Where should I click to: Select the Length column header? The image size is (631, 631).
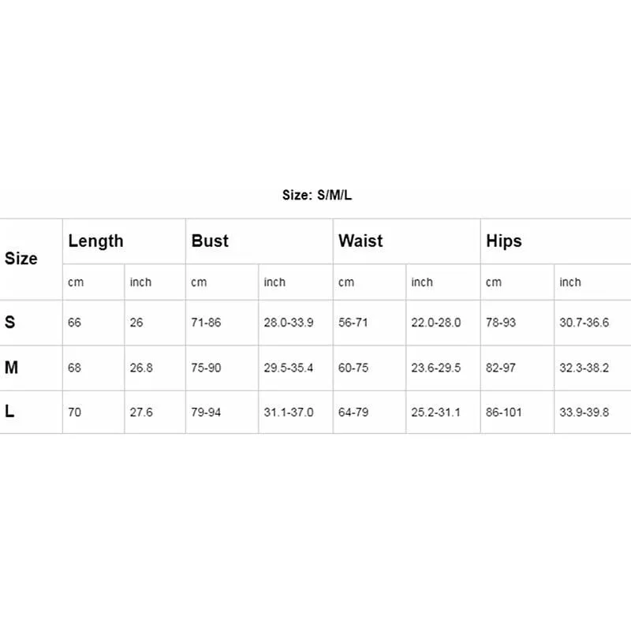[95, 241]
